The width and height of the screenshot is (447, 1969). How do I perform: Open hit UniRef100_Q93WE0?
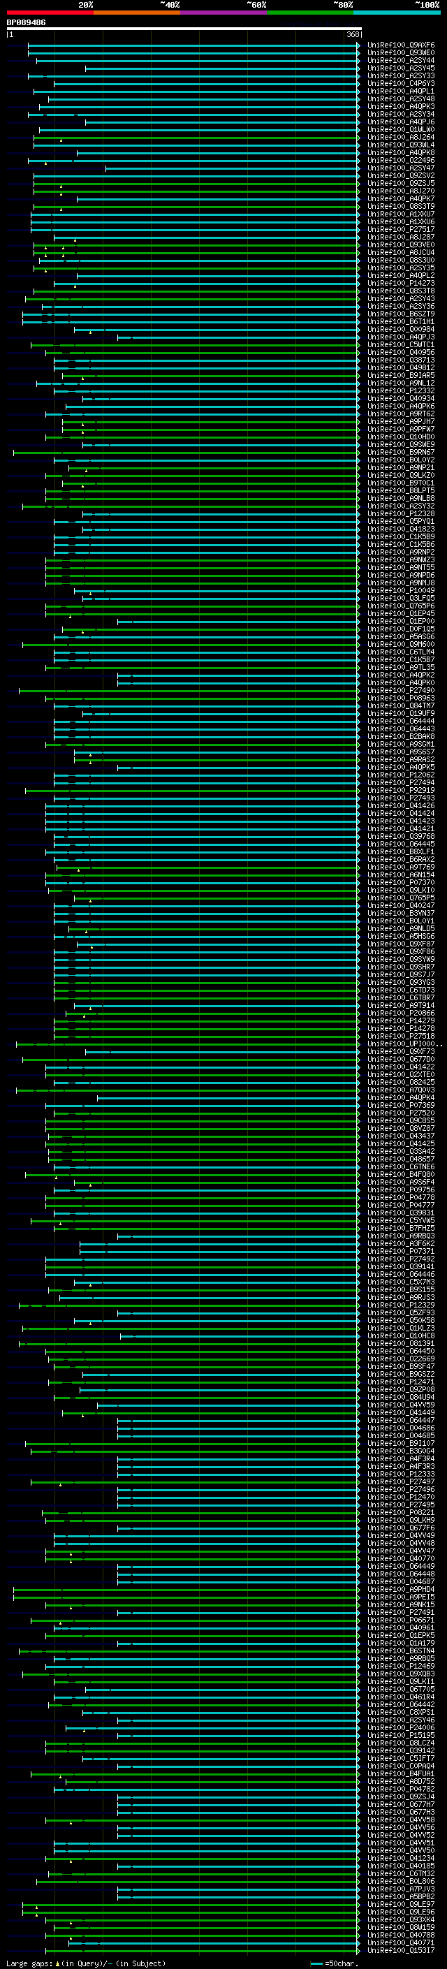coord(401,53)
